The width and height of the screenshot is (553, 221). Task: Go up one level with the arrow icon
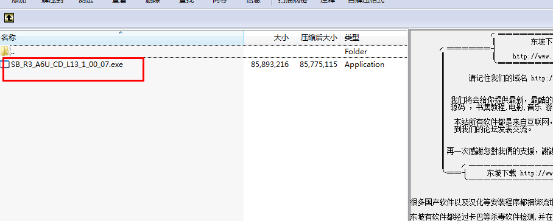click(9, 18)
